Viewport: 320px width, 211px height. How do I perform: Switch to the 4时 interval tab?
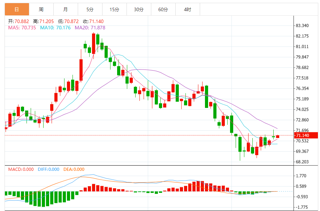click(188, 9)
